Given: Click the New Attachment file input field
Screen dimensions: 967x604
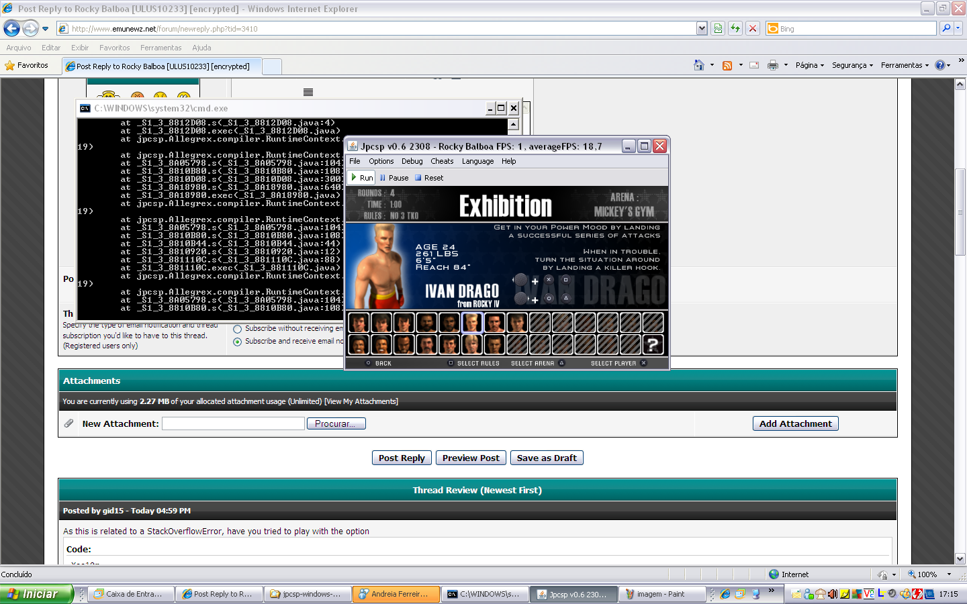Looking at the screenshot, I should [x=233, y=423].
